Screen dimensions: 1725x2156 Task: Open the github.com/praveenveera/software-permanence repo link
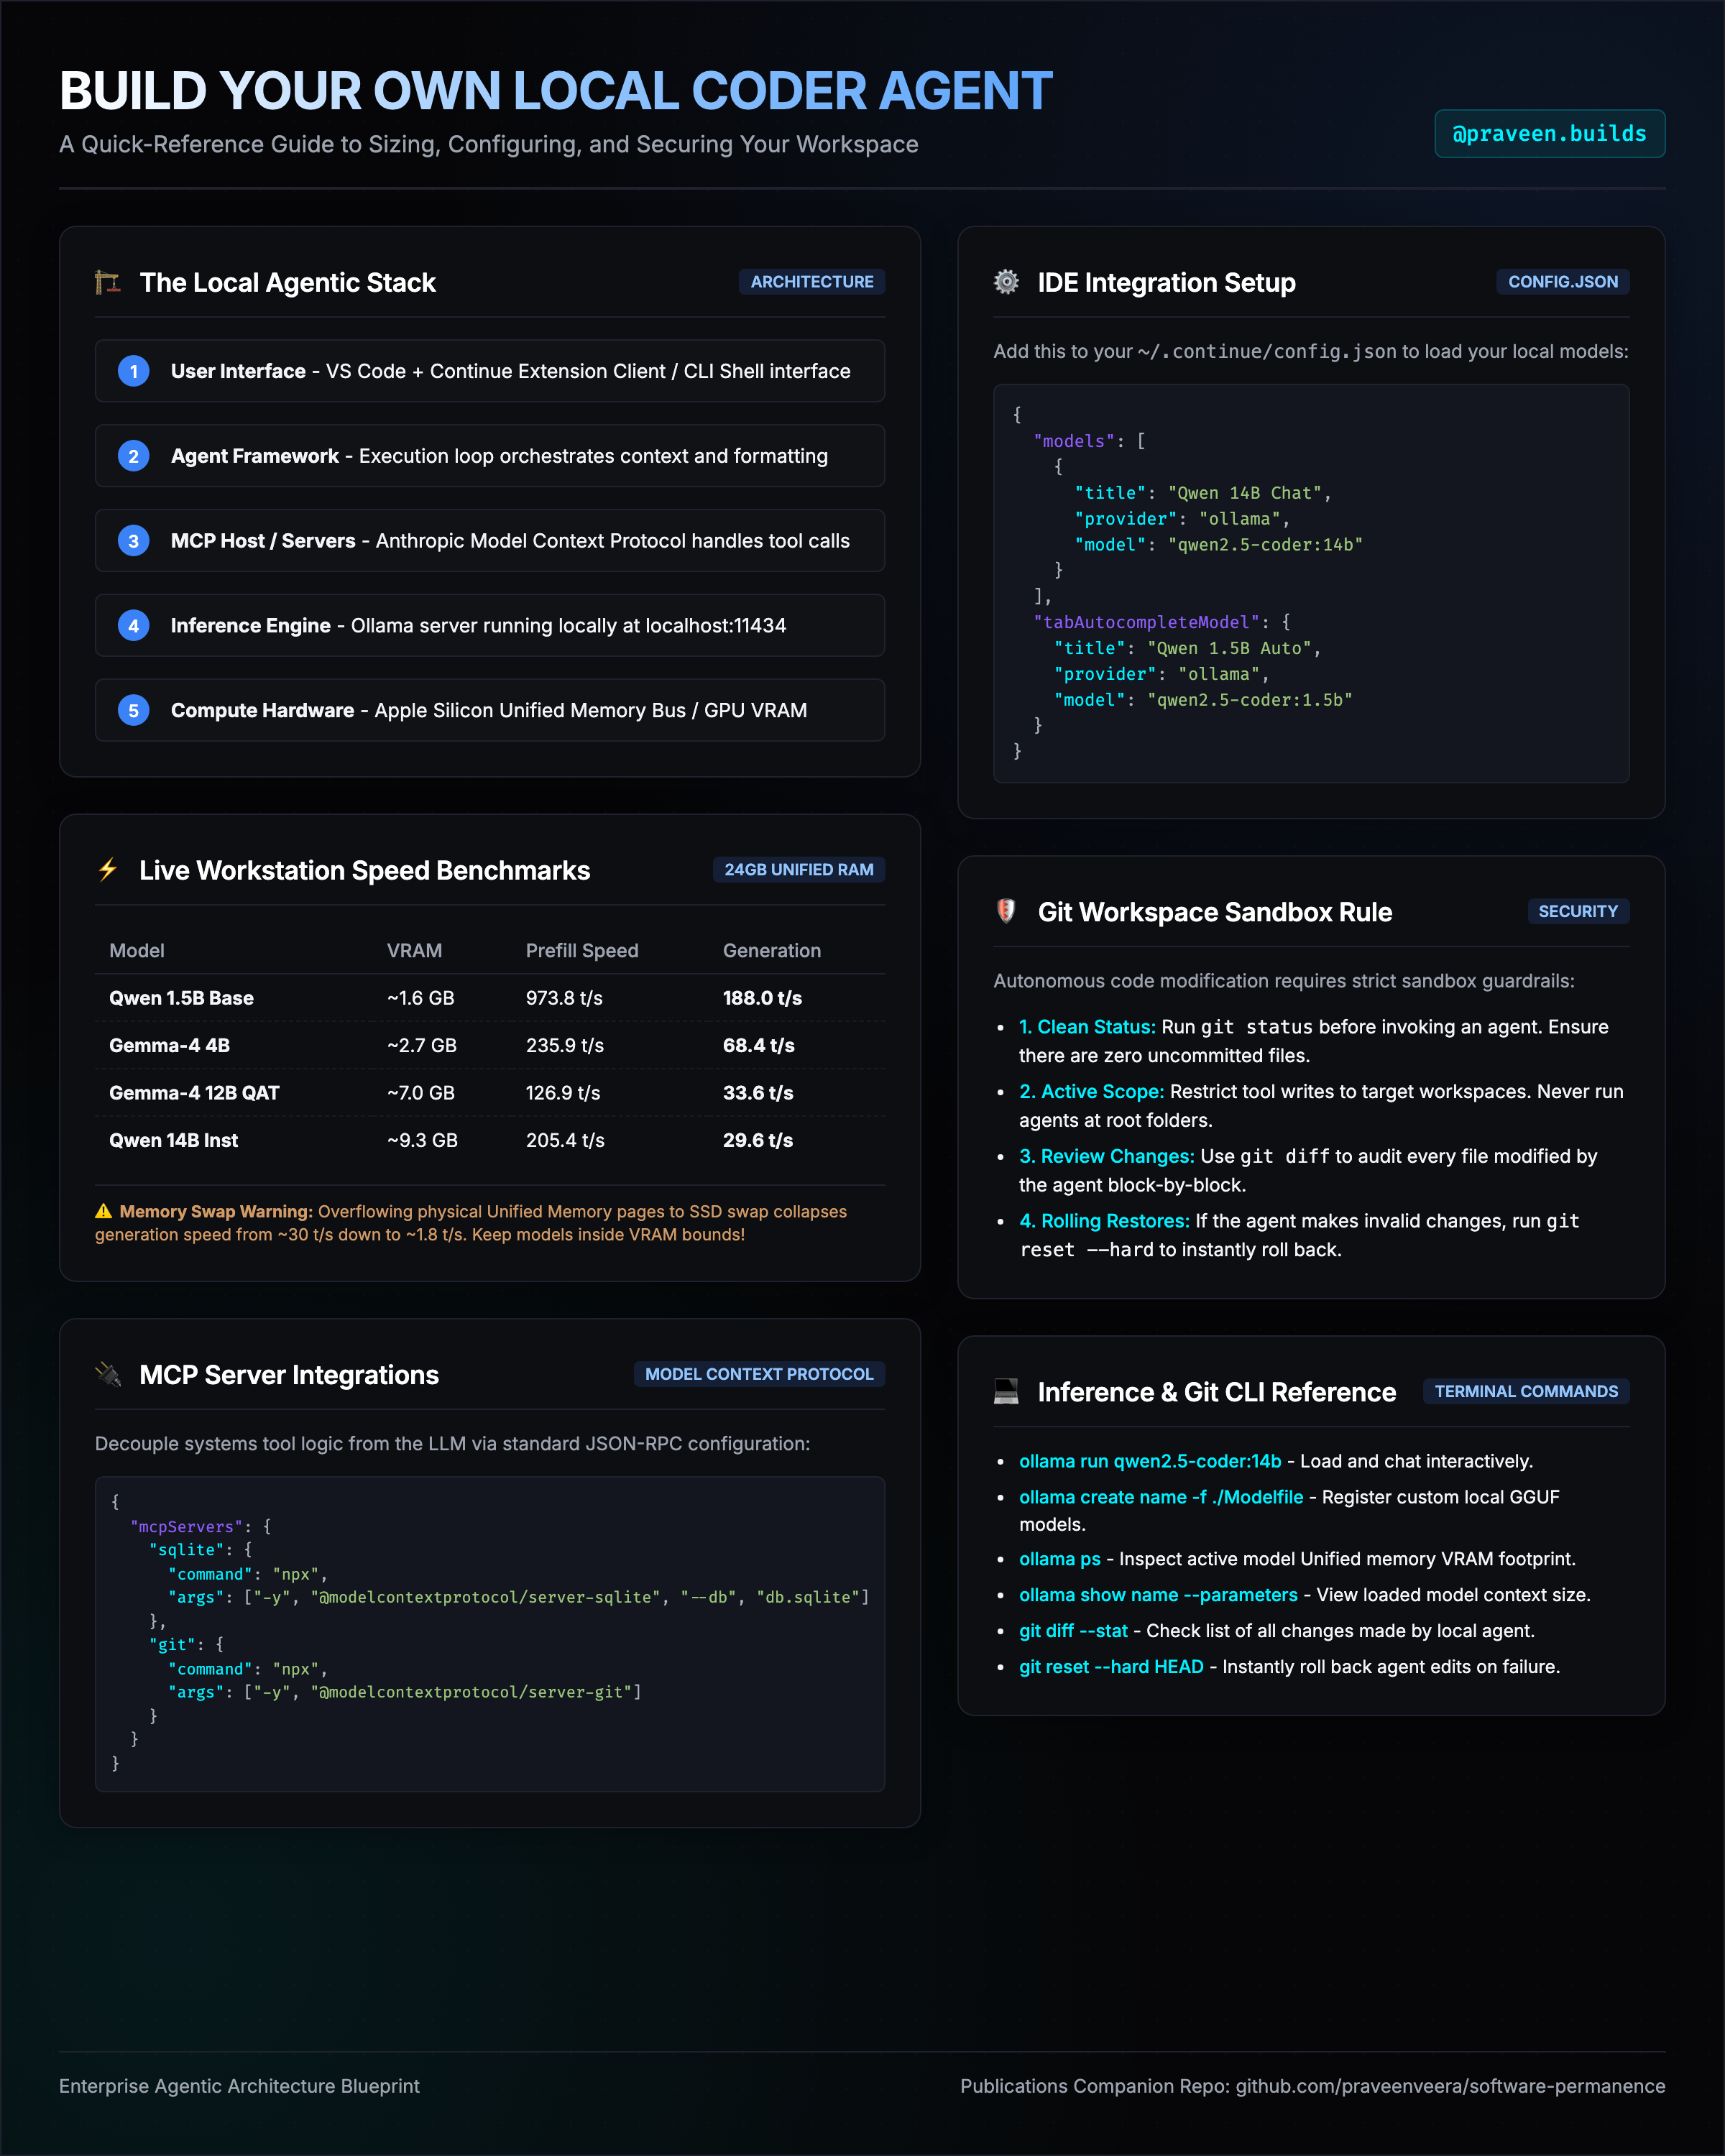[x=1450, y=2086]
